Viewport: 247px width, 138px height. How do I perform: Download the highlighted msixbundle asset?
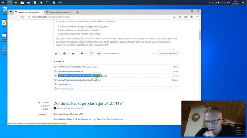(x=82, y=76)
